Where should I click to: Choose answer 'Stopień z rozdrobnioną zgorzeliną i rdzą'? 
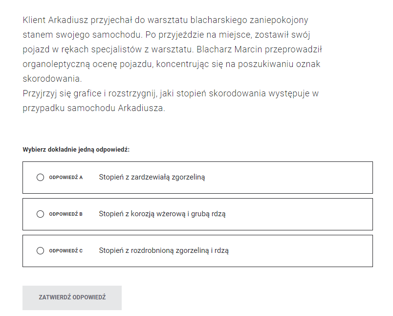coord(165,250)
